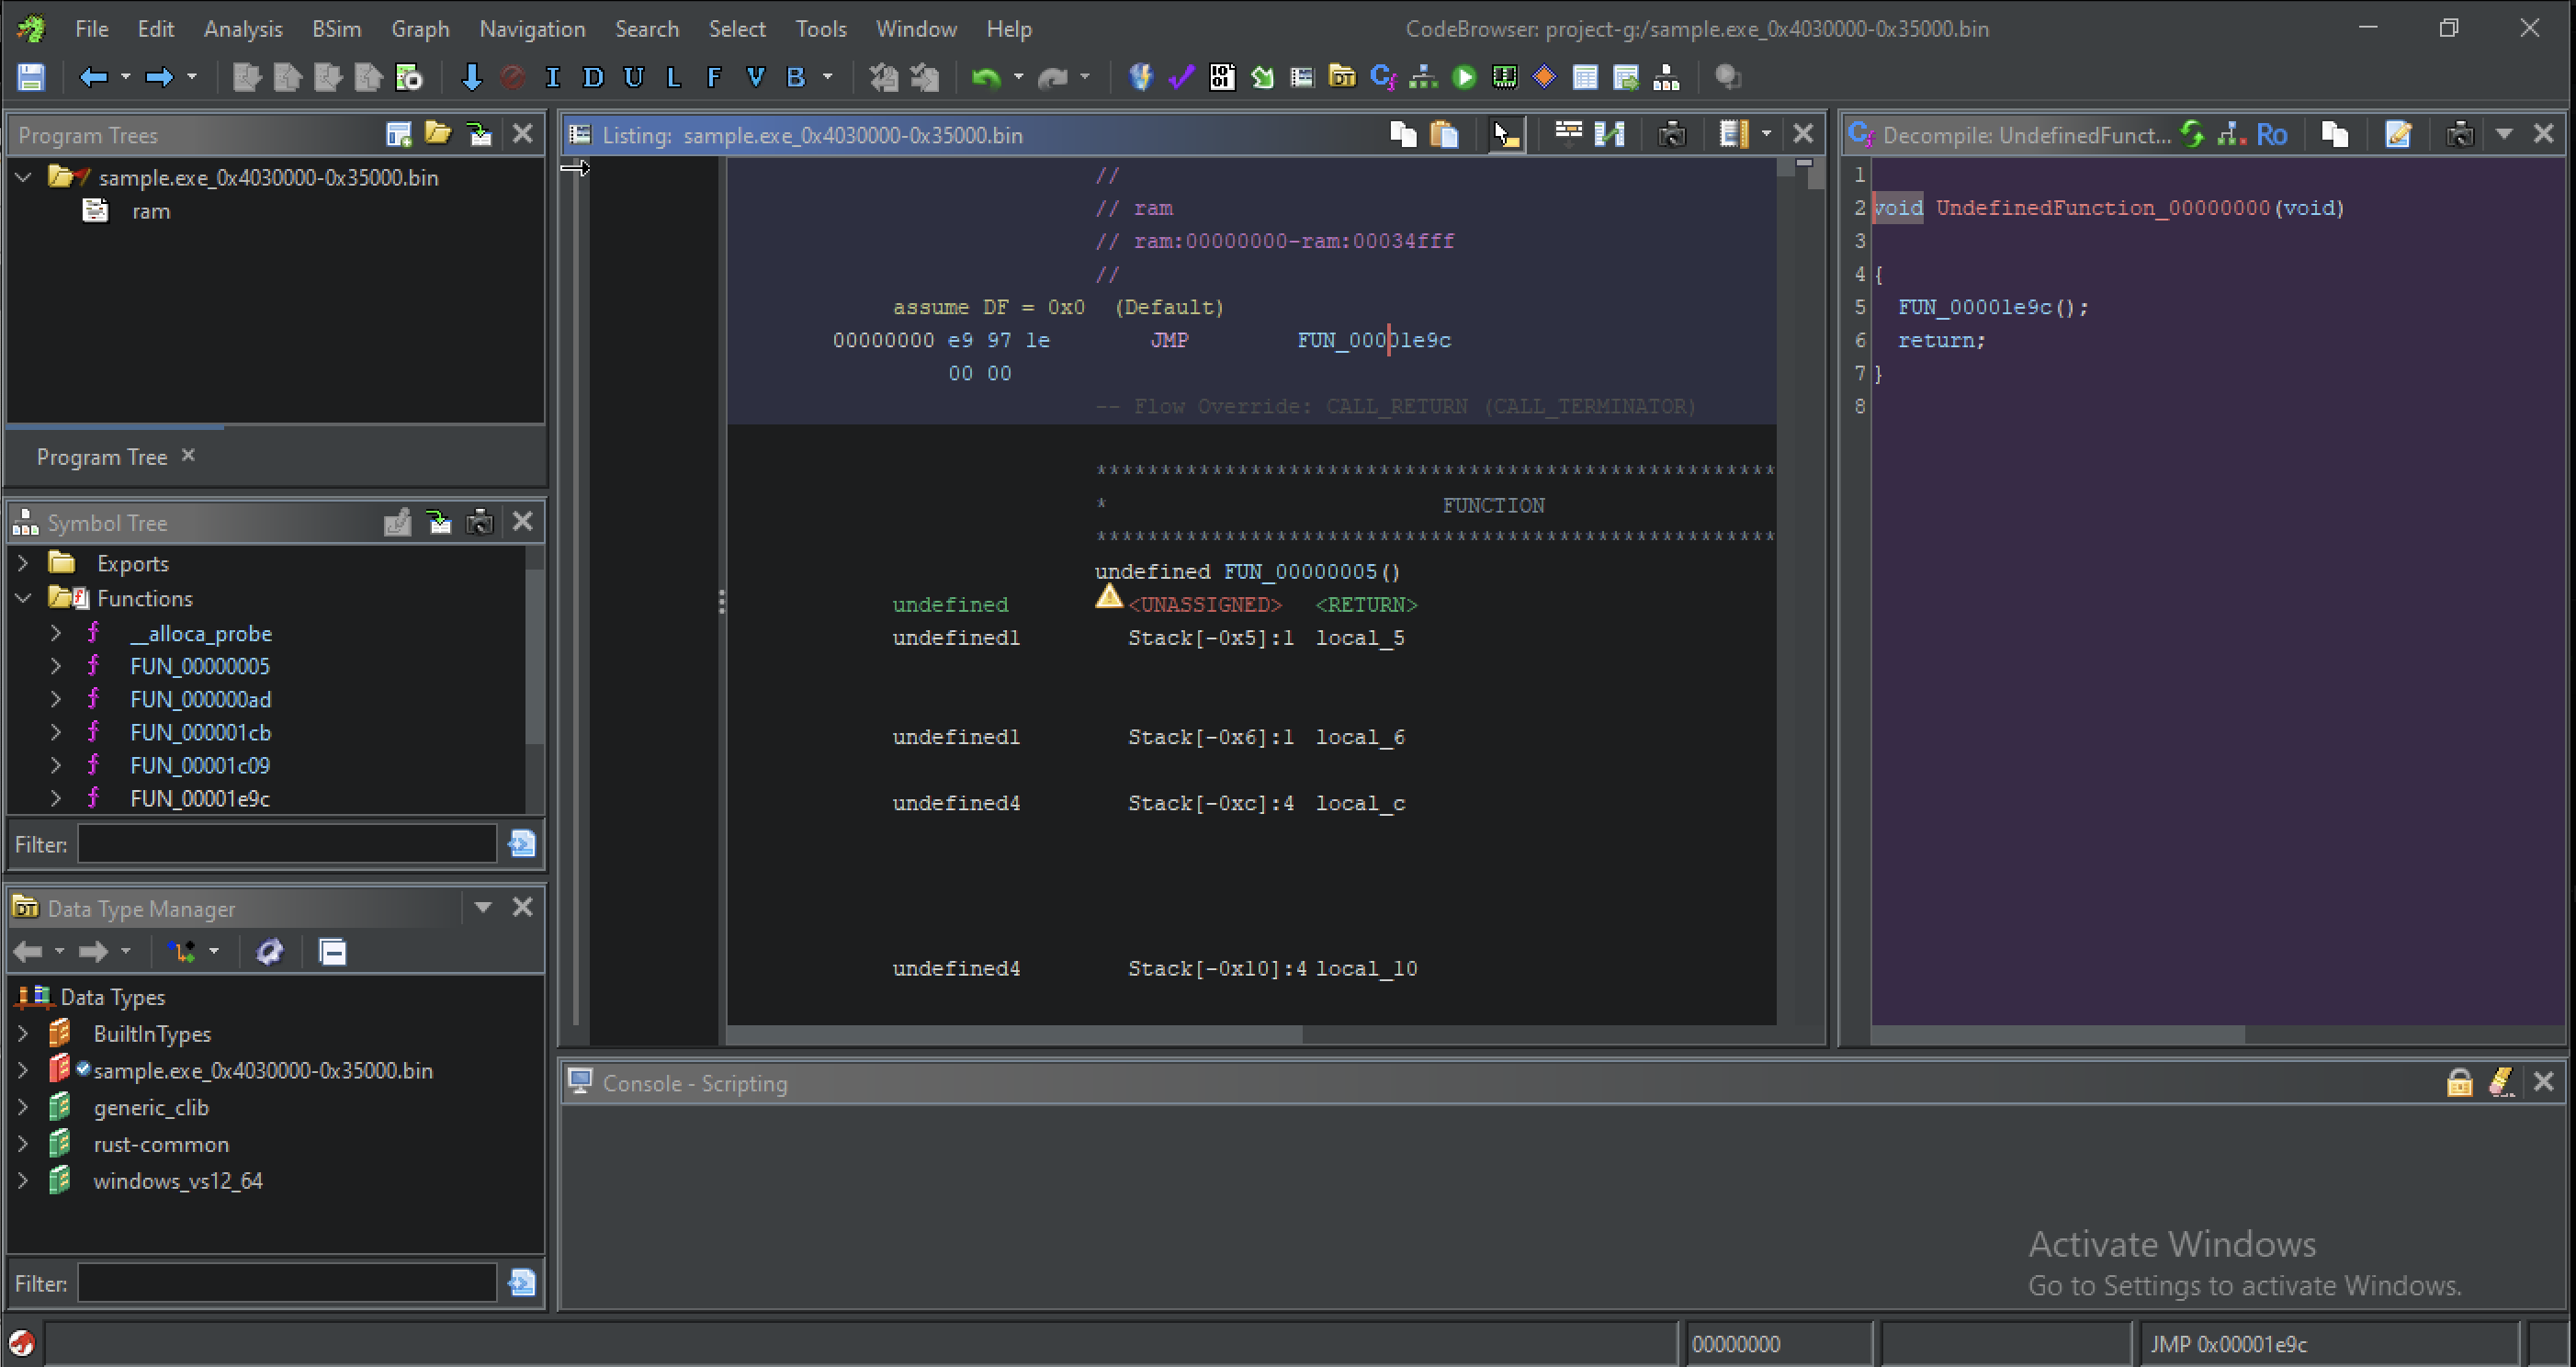
Task: Click the Data Type Manager filter input field
Action: 287,1283
